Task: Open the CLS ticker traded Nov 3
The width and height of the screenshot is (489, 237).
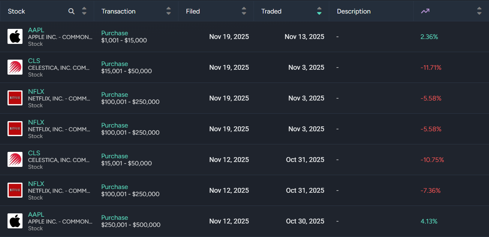Action: 34,61
